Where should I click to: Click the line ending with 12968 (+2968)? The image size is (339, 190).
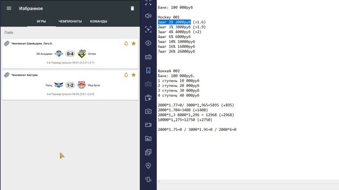coord(196,115)
